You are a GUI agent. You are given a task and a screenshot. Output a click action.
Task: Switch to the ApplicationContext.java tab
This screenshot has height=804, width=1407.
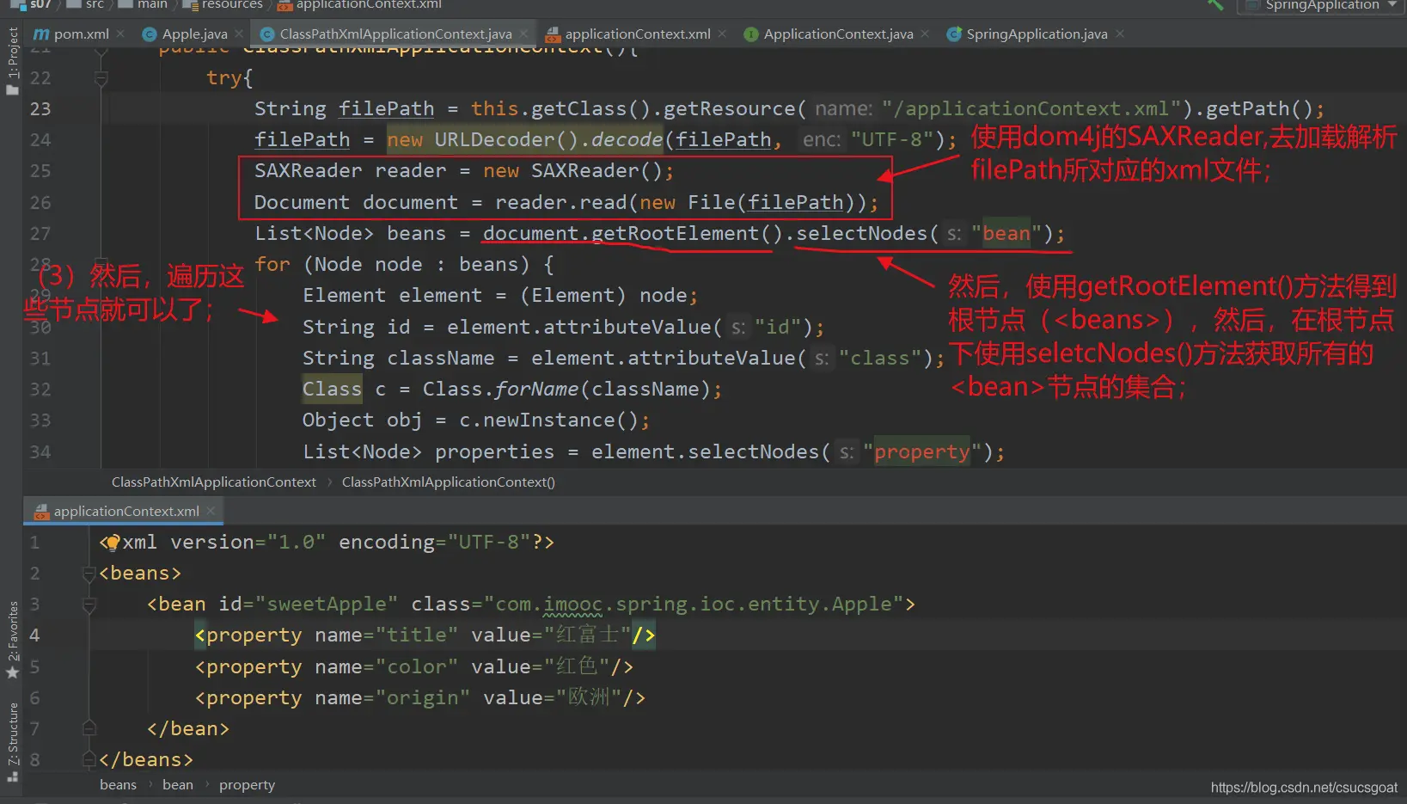click(x=837, y=34)
